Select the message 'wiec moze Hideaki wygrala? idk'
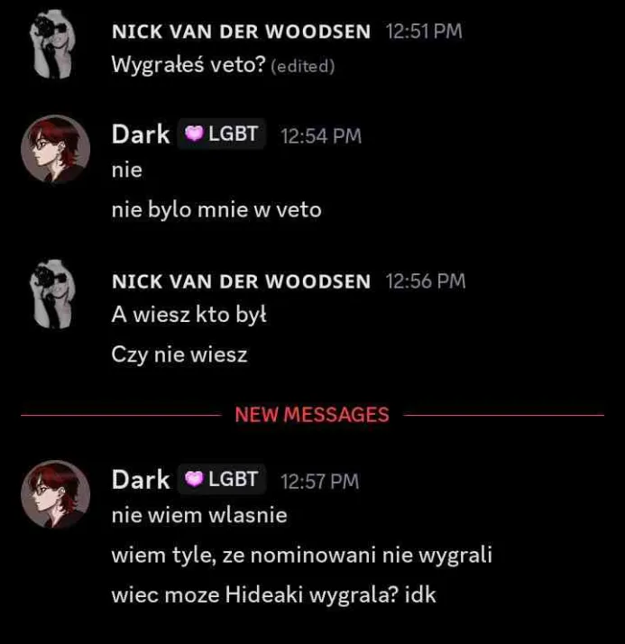Viewport: 625px width, 644px height. click(273, 594)
